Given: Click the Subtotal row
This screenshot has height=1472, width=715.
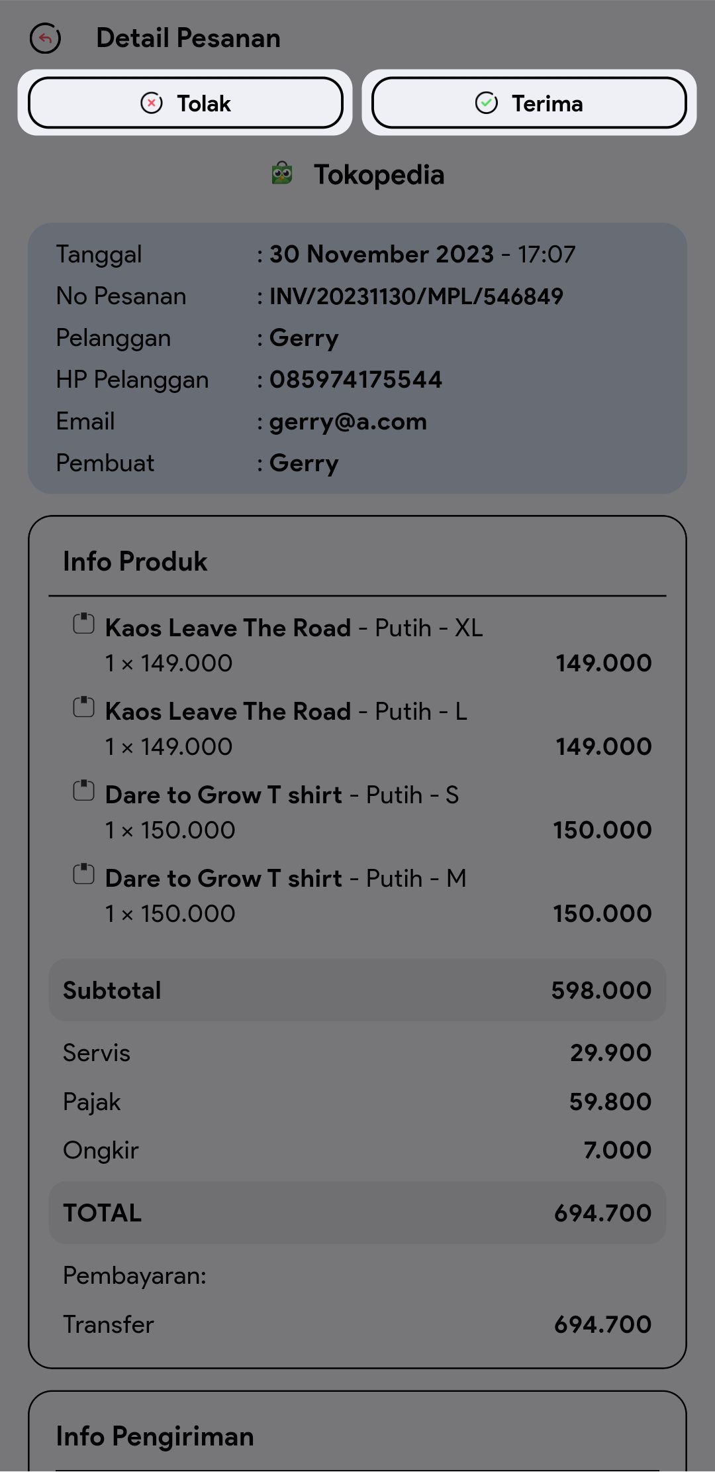Looking at the screenshot, I should coord(358,990).
